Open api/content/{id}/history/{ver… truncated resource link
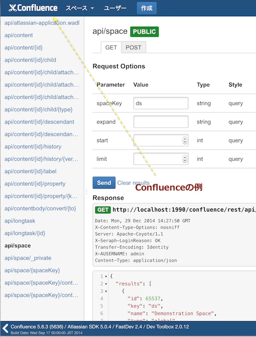 (x=41, y=159)
